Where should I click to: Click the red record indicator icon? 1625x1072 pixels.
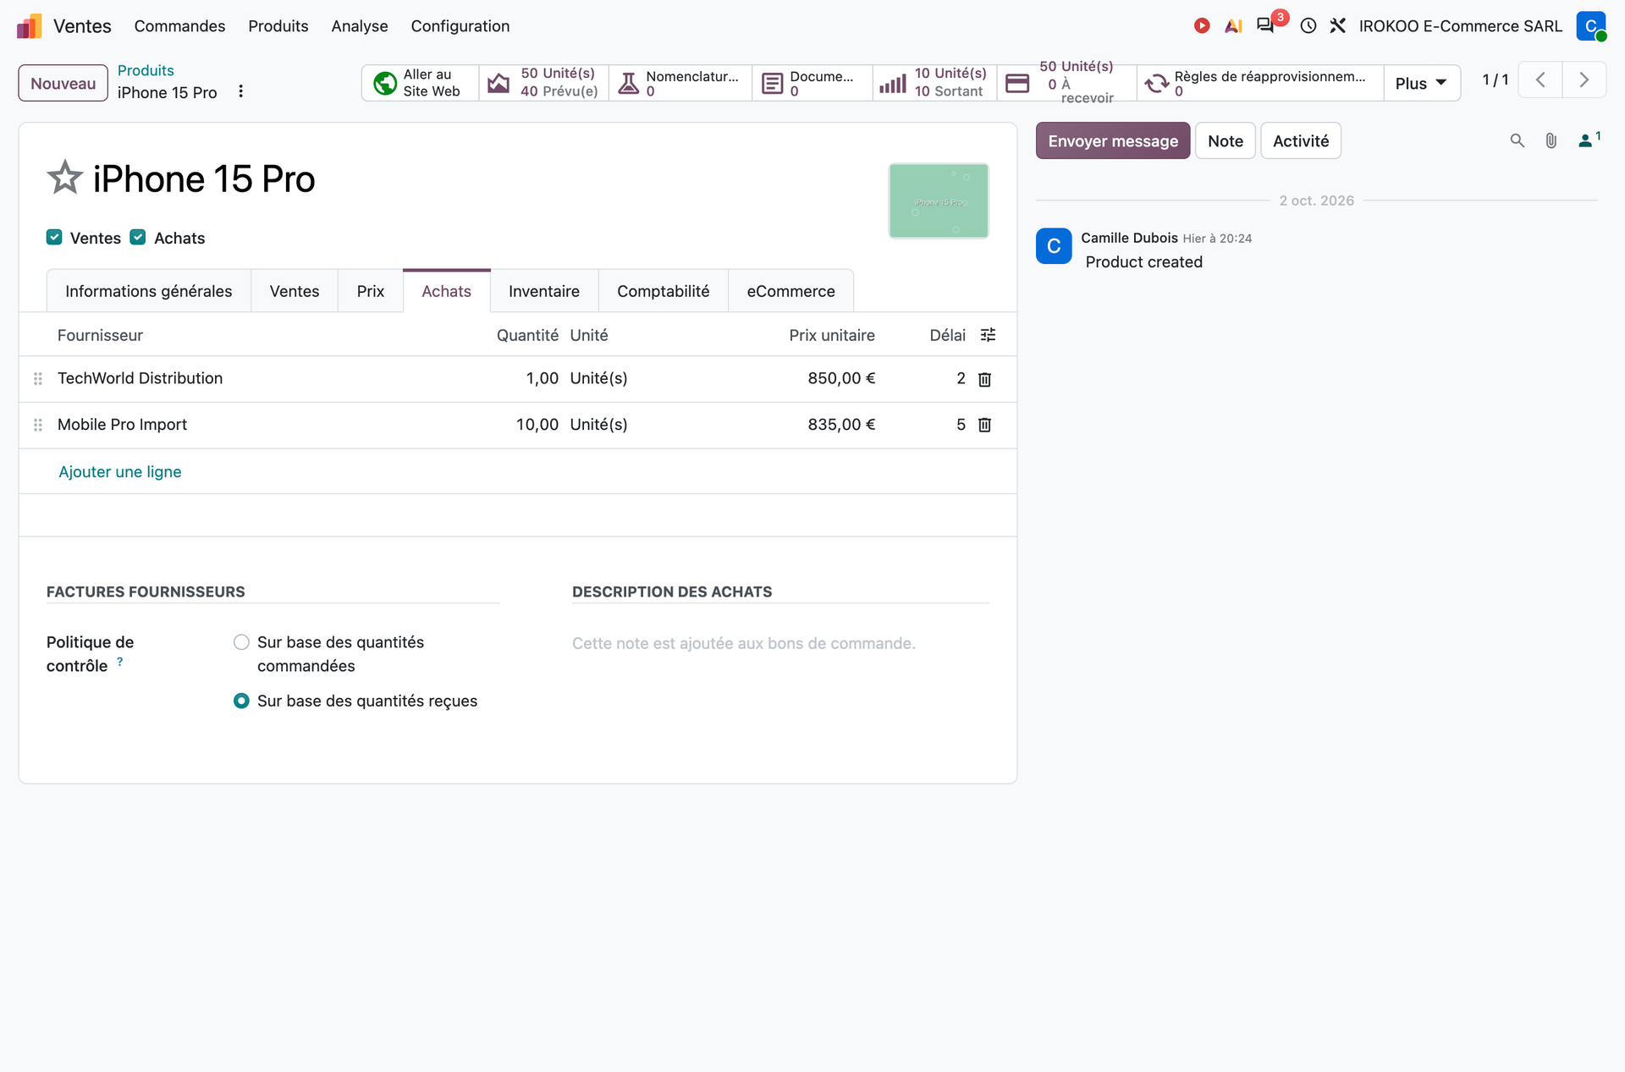click(1202, 26)
